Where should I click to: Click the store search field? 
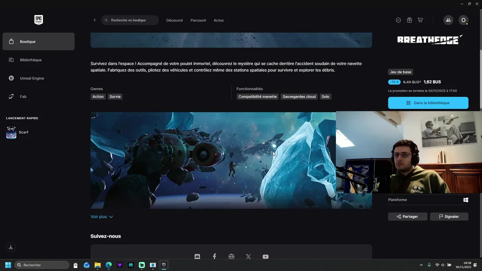130,20
